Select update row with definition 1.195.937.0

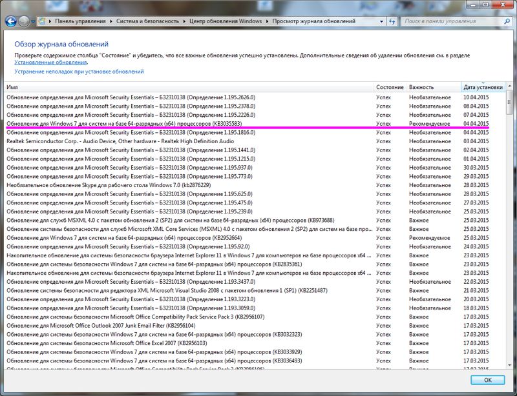[x=255, y=168]
